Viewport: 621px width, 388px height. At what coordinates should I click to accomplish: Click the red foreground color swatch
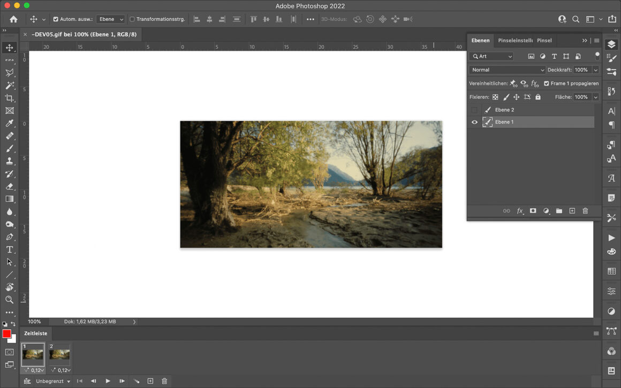6,334
